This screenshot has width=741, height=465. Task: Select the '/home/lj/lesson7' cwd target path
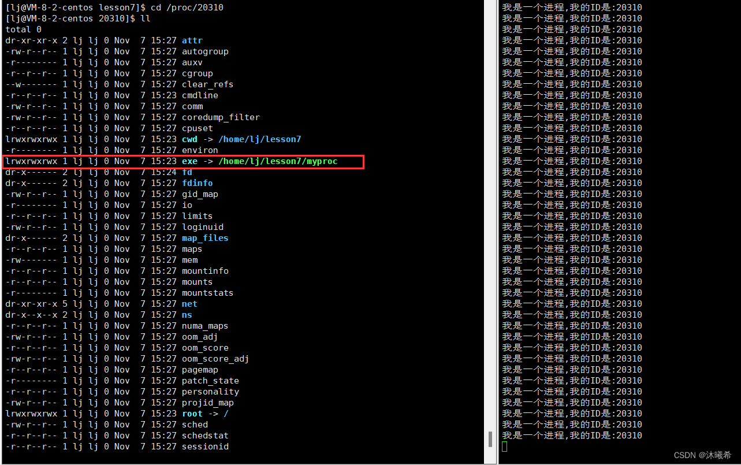click(x=259, y=139)
